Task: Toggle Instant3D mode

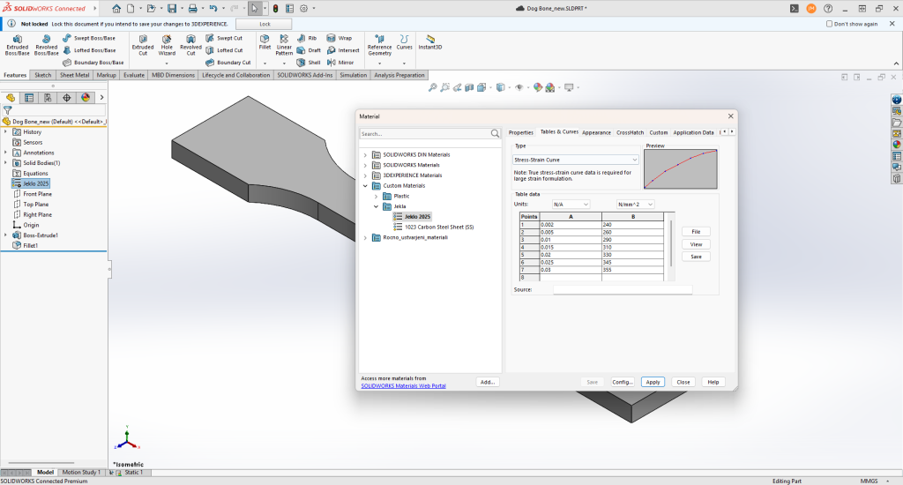Action: click(430, 42)
